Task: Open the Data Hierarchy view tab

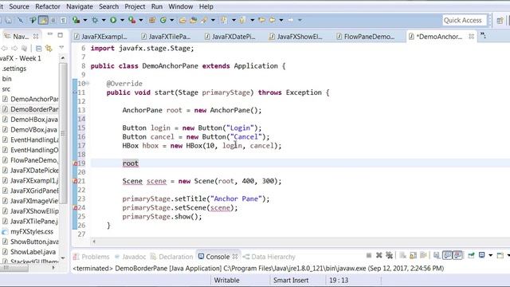Action: tap(269, 257)
